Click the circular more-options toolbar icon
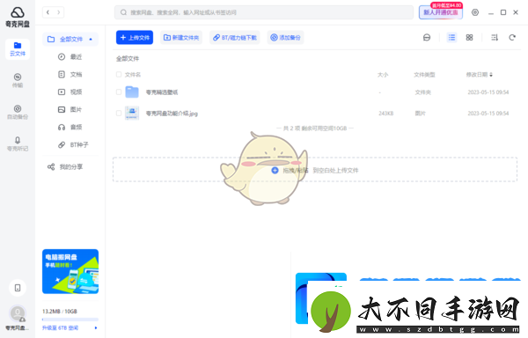 [x=427, y=37]
